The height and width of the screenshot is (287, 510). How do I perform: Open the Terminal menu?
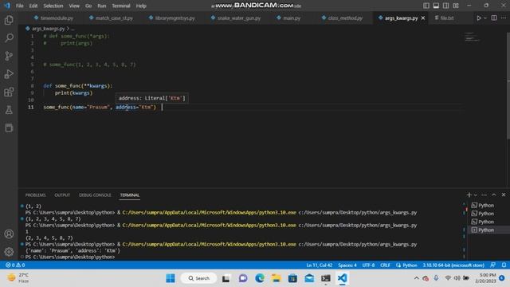pyautogui.click(x=121, y=6)
